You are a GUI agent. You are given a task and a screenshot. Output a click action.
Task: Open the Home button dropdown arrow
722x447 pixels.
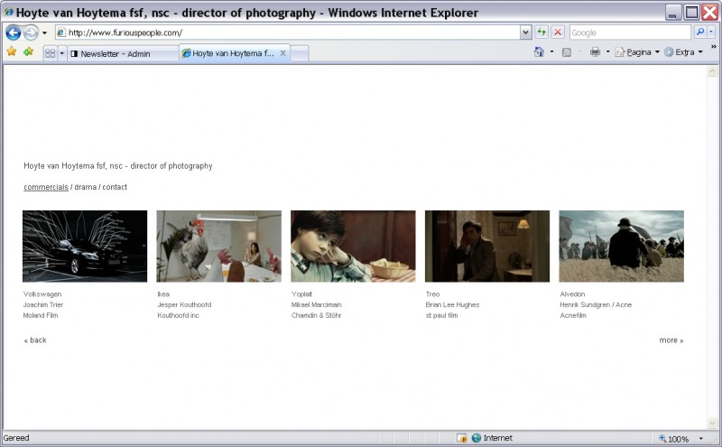point(551,52)
